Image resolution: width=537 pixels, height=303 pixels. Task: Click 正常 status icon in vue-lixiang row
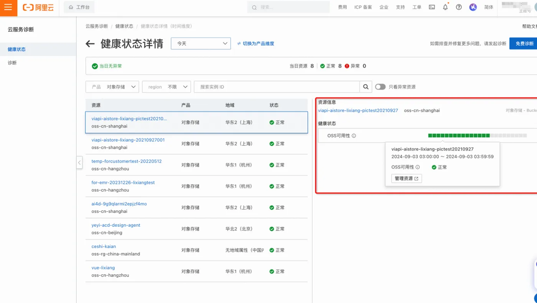272,272
